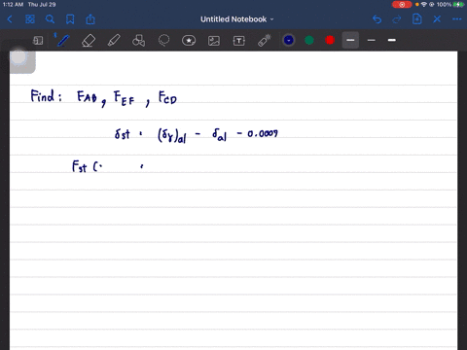Redo the last action

tap(397, 19)
